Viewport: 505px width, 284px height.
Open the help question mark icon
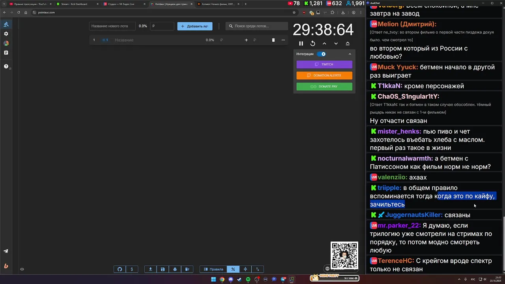click(6, 66)
